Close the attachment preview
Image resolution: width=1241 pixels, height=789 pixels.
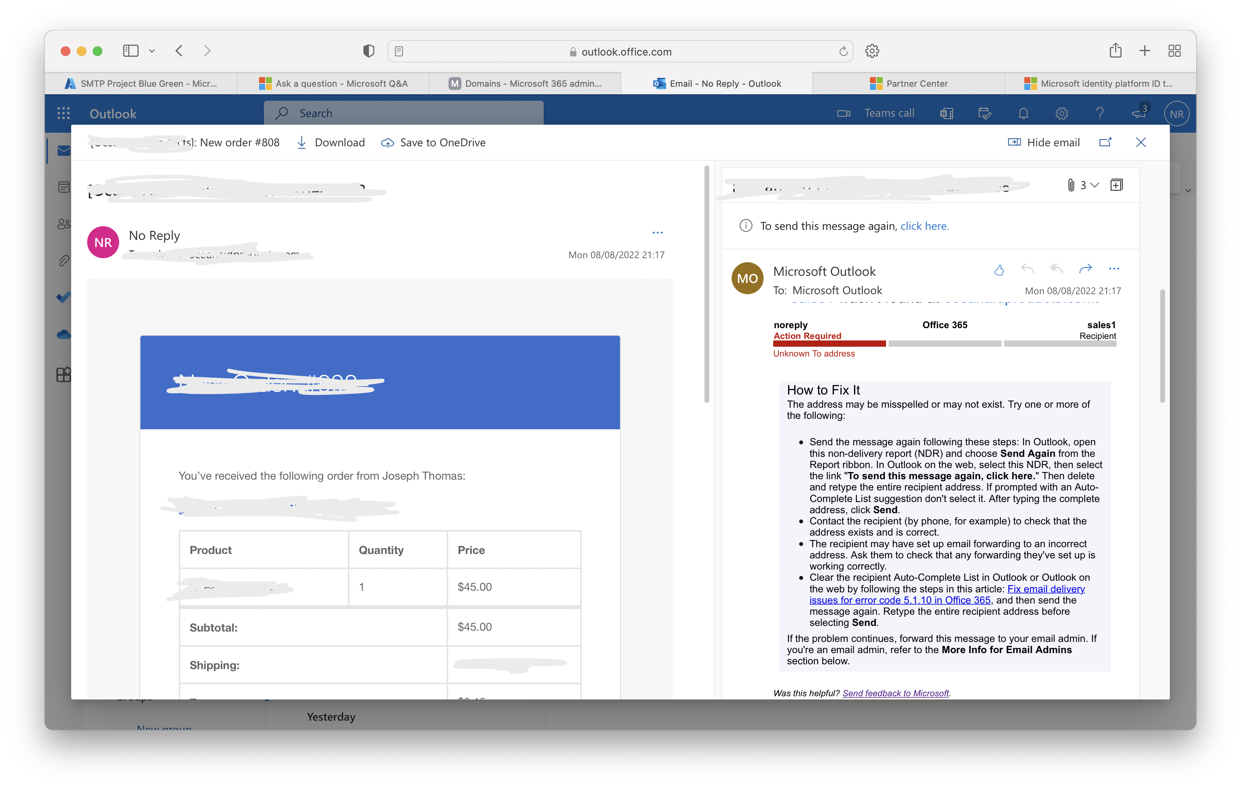point(1141,142)
